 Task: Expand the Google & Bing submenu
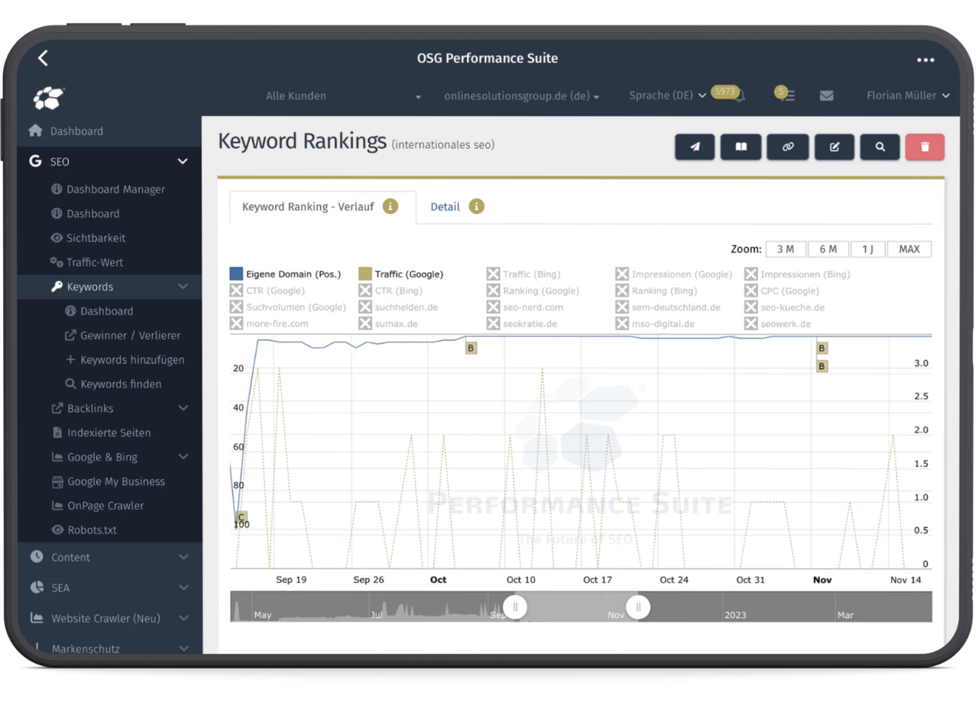point(183,457)
